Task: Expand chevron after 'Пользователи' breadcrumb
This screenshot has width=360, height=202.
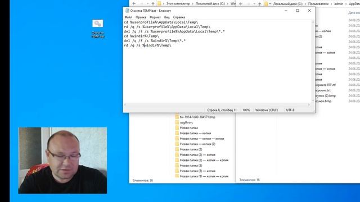Action: pyautogui.click(x=331, y=4)
